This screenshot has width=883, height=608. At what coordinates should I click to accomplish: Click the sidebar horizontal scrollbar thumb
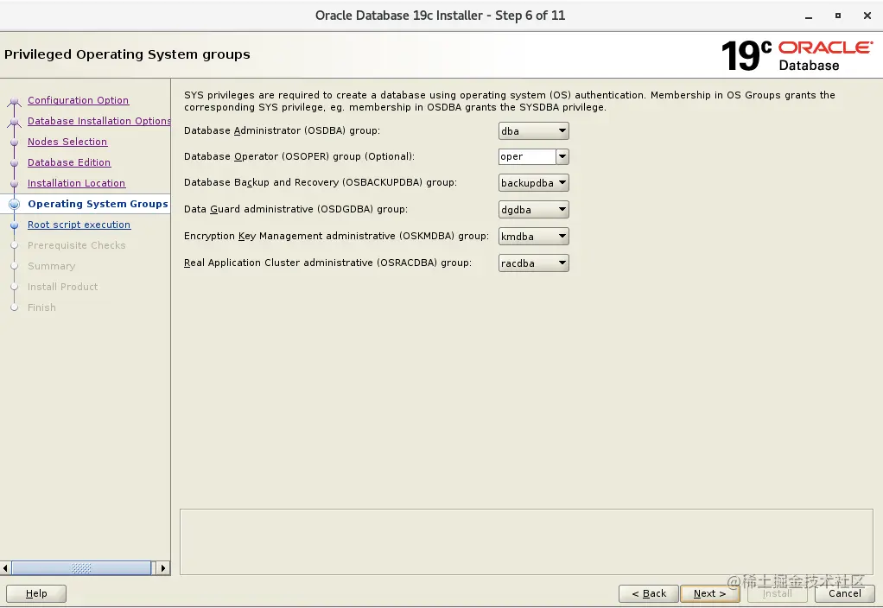tap(82, 568)
